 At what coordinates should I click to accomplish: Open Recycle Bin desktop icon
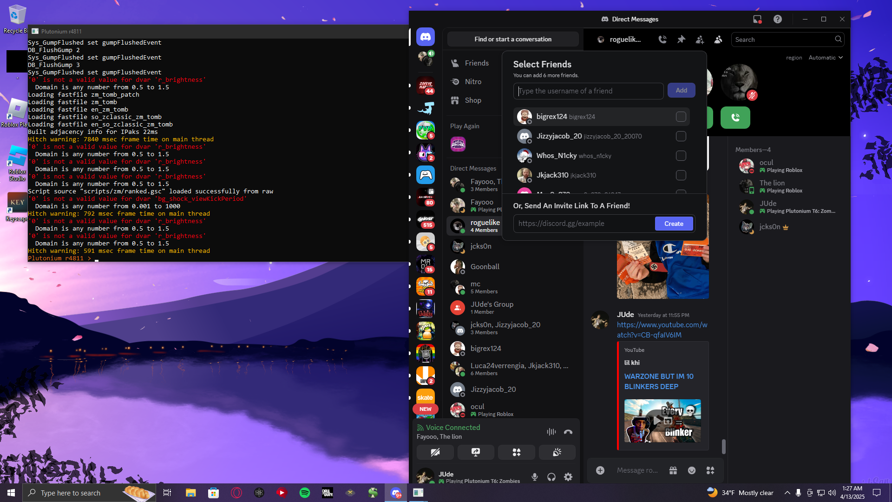16,19
